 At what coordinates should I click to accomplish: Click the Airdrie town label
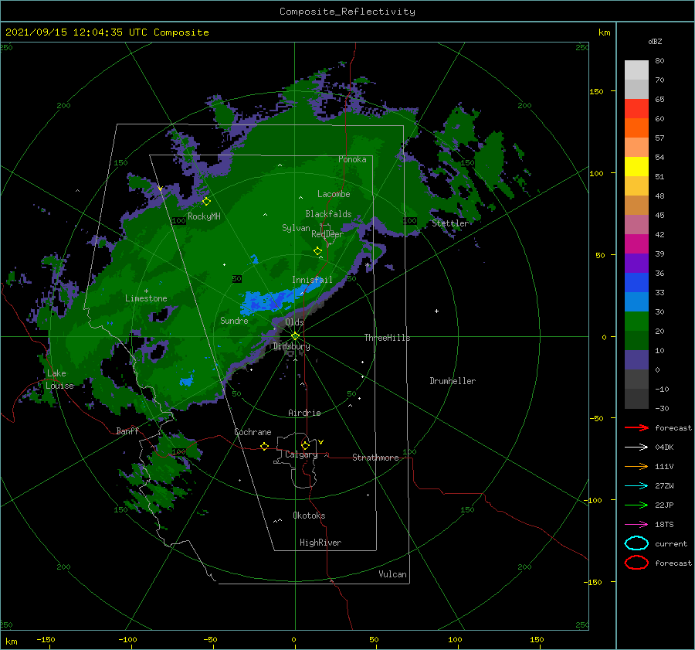coord(304,413)
